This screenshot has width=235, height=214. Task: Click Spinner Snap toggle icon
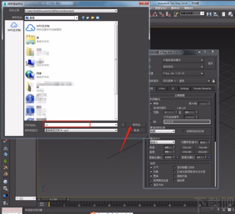point(168,14)
